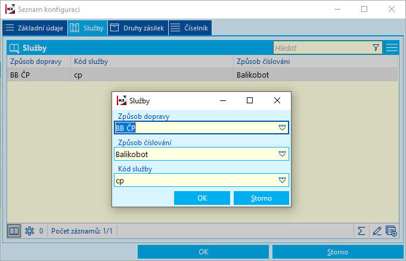The width and height of the screenshot is (406, 261).
Task: Select the Balikobot cell in table row
Action: coord(315,75)
